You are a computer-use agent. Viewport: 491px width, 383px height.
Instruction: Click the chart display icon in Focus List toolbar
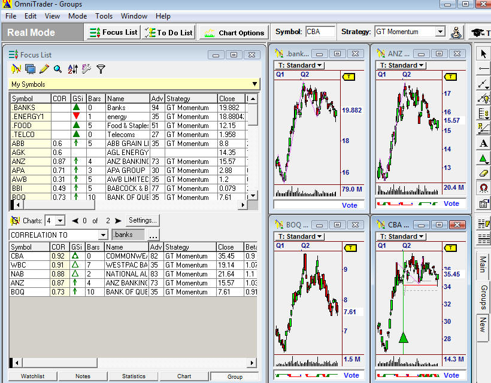pyautogui.click(x=16, y=69)
